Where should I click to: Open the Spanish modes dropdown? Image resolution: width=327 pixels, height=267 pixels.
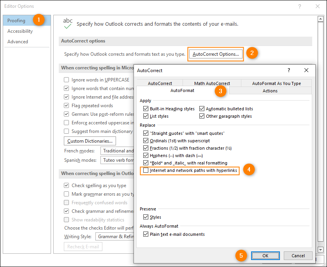(x=117, y=160)
